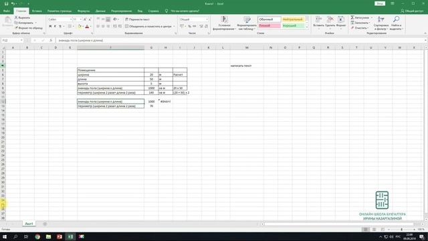Image resolution: width=428 pixels, height=241 pixels.
Task: Click inside the formula bar
Action: click(240, 40)
